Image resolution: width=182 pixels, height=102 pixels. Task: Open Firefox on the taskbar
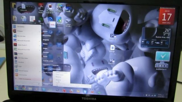tap(71, 91)
